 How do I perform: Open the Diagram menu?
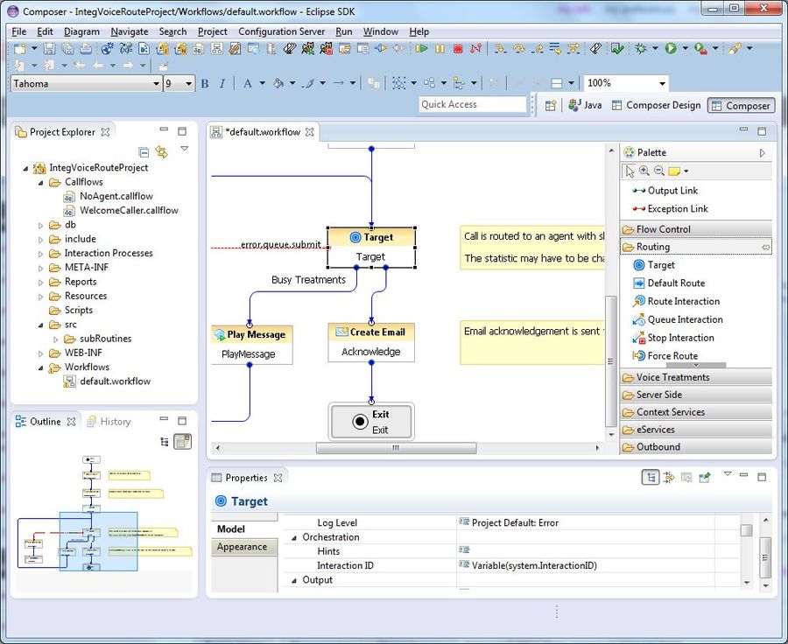(81, 31)
